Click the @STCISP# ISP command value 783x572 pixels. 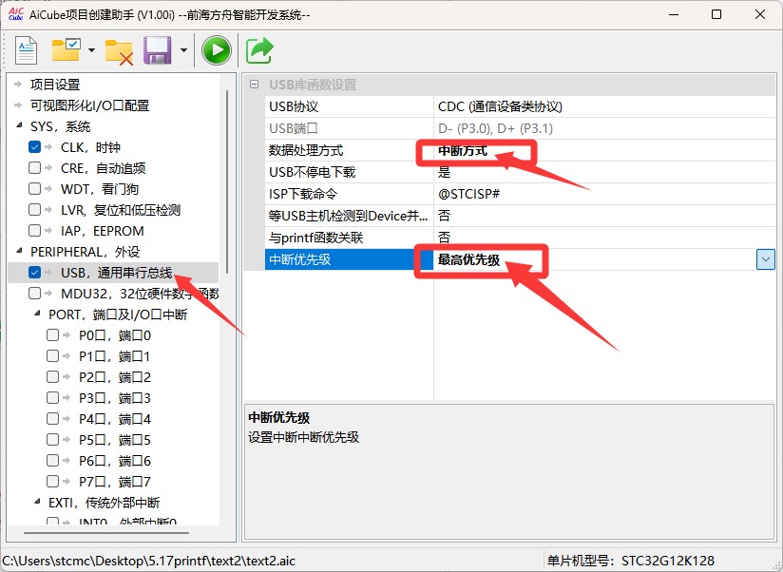[x=468, y=194]
